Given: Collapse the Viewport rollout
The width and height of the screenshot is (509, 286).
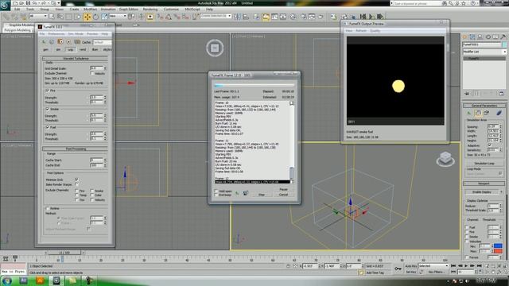Looking at the screenshot, I should [x=484, y=184].
